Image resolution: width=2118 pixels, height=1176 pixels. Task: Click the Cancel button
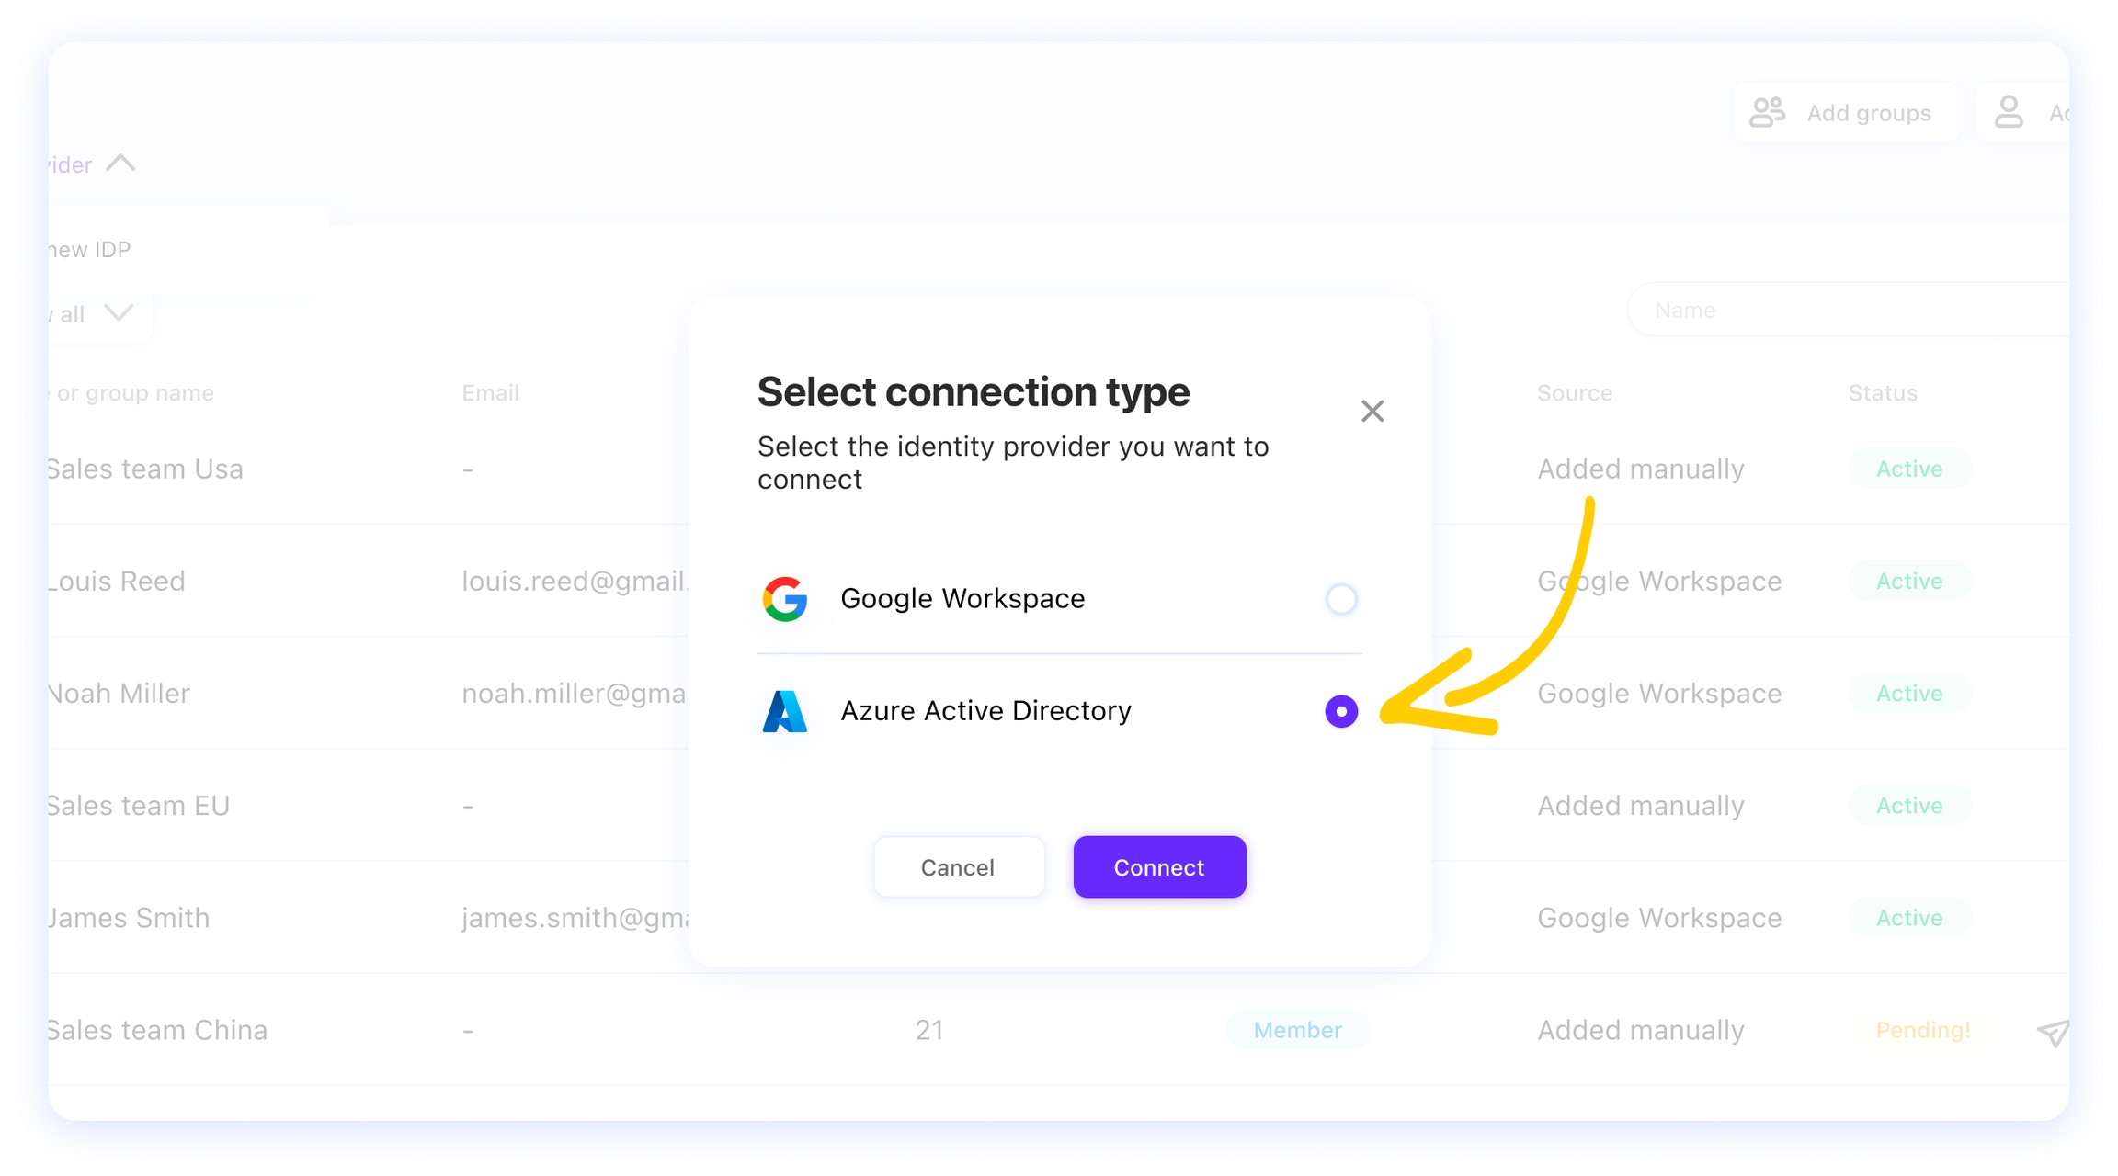click(x=958, y=867)
